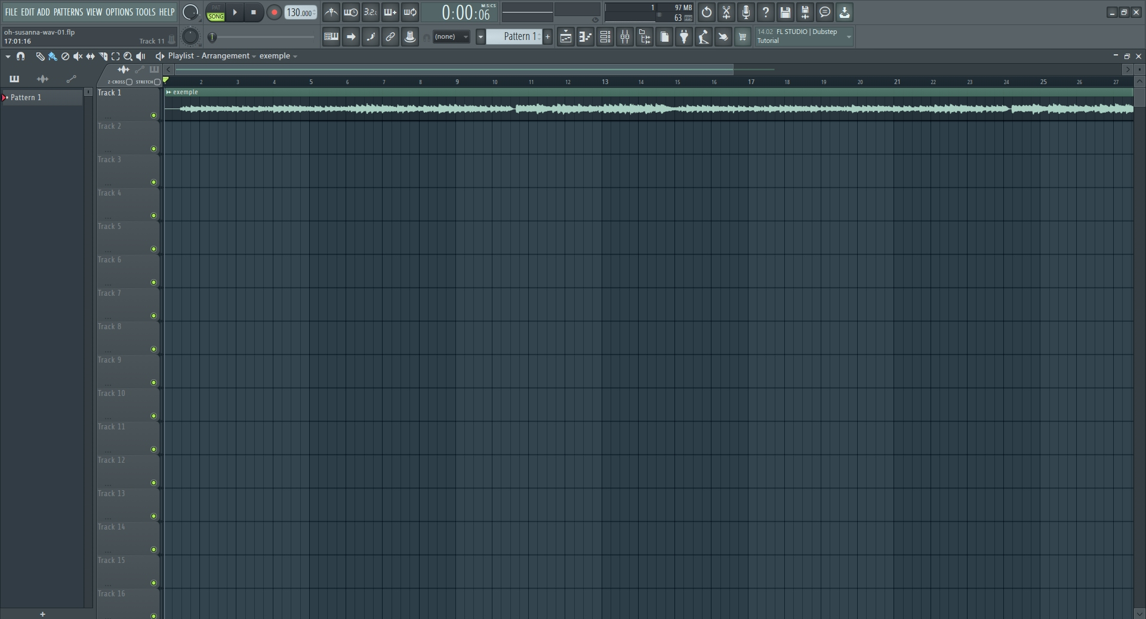Toggle countdown before recording
1146x619 pixels.
click(370, 12)
